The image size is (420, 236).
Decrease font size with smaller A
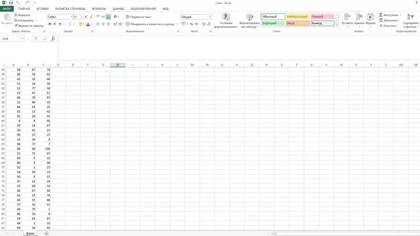click(91, 17)
